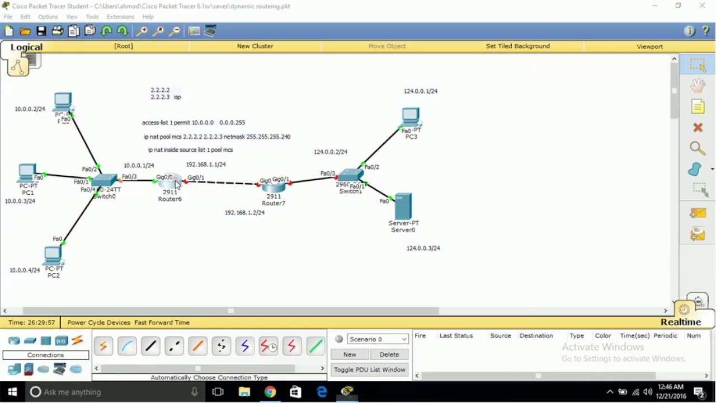Click the New Cluster bar button
Screen dimensions: 716x403
tap(255, 46)
